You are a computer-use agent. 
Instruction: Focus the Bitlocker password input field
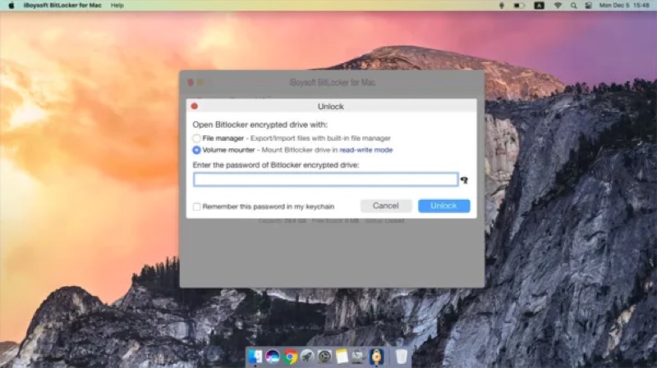click(325, 179)
